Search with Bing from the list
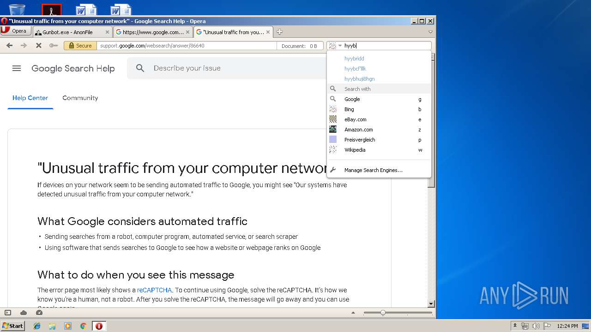This screenshot has height=332, width=591. (379, 109)
